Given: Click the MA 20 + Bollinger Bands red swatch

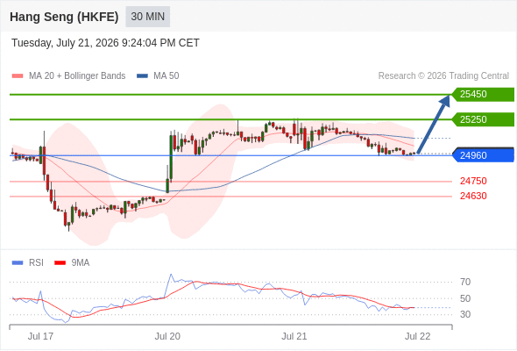Looking at the screenshot, I should point(18,76).
